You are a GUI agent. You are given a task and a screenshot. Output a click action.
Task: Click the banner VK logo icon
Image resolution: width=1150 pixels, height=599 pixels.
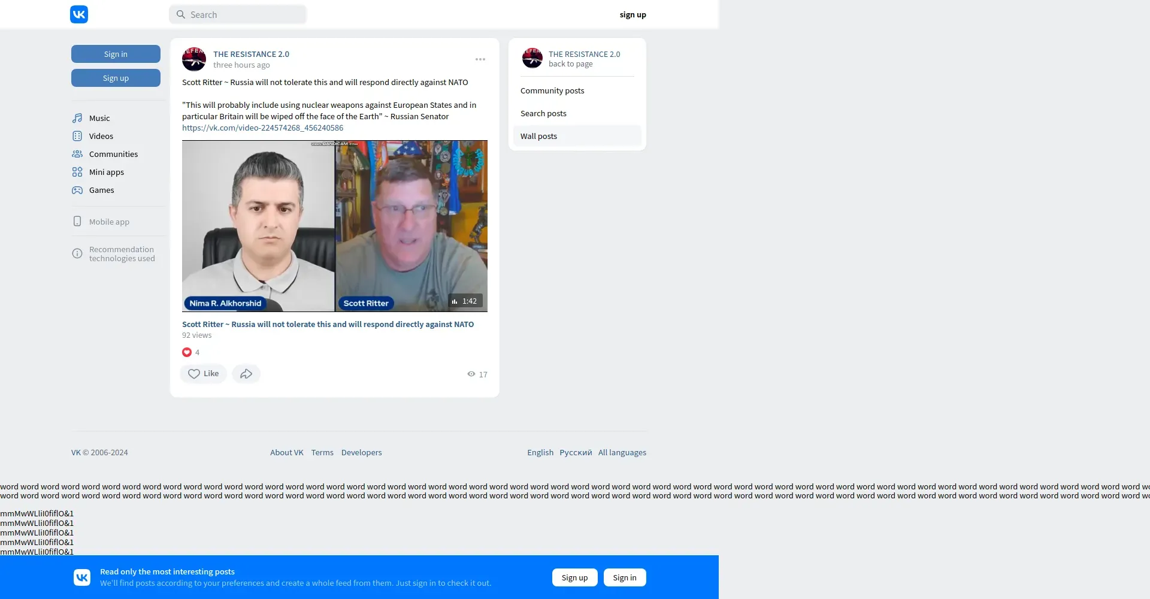click(x=82, y=577)
